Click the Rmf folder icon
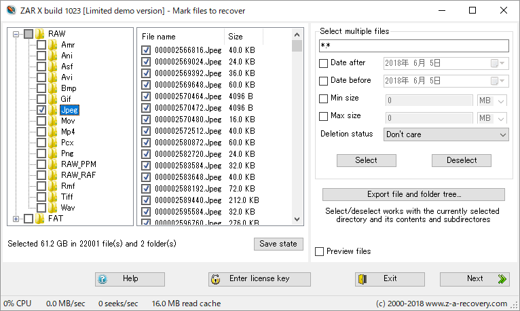 coord(52,186)
